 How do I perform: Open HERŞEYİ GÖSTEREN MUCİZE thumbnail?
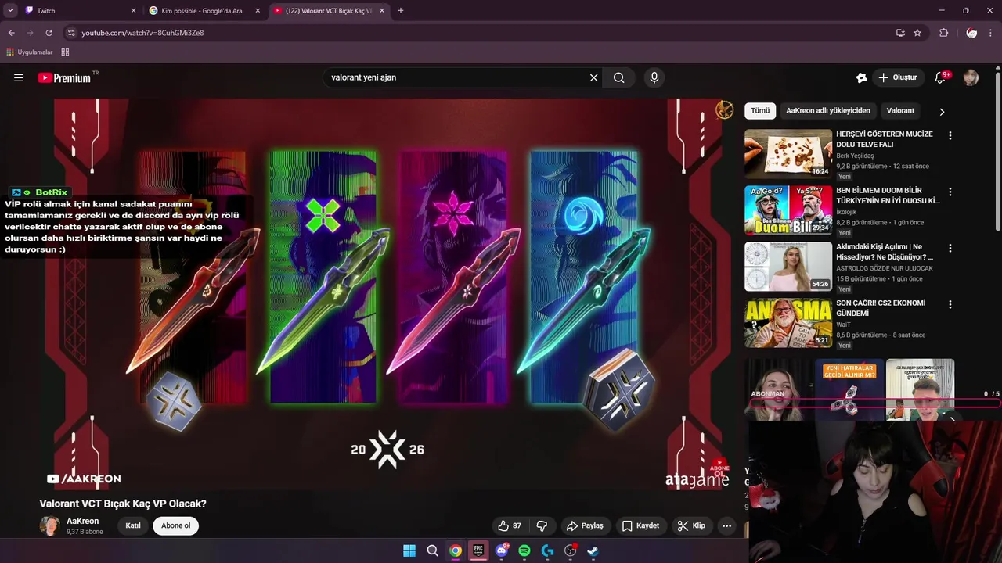pos(788,153)
